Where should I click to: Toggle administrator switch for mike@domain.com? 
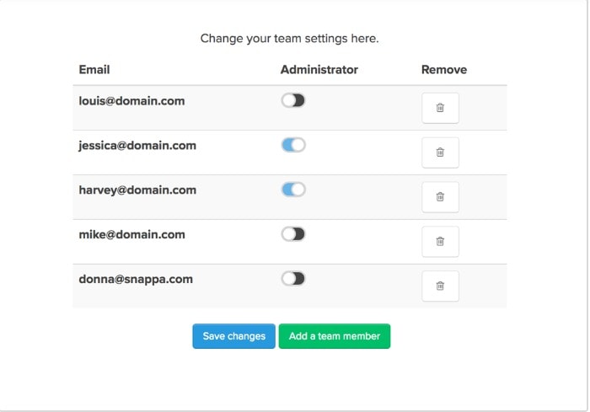click(293, 234)
